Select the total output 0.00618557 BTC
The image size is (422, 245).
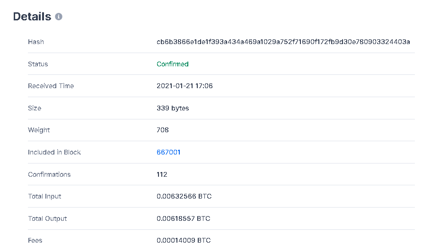183,218
